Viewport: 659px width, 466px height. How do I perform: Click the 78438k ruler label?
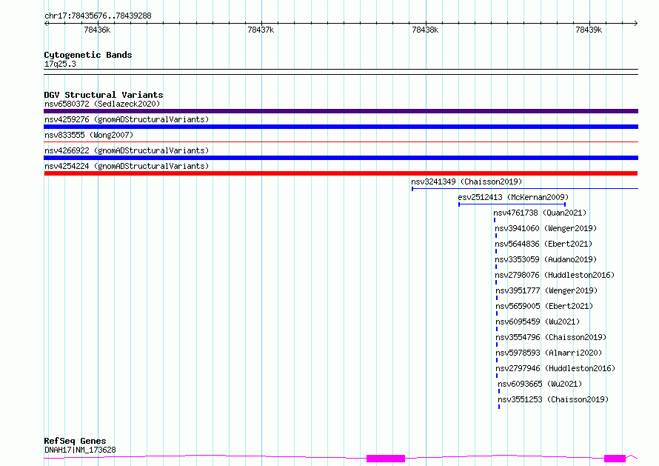pos(425,30)
